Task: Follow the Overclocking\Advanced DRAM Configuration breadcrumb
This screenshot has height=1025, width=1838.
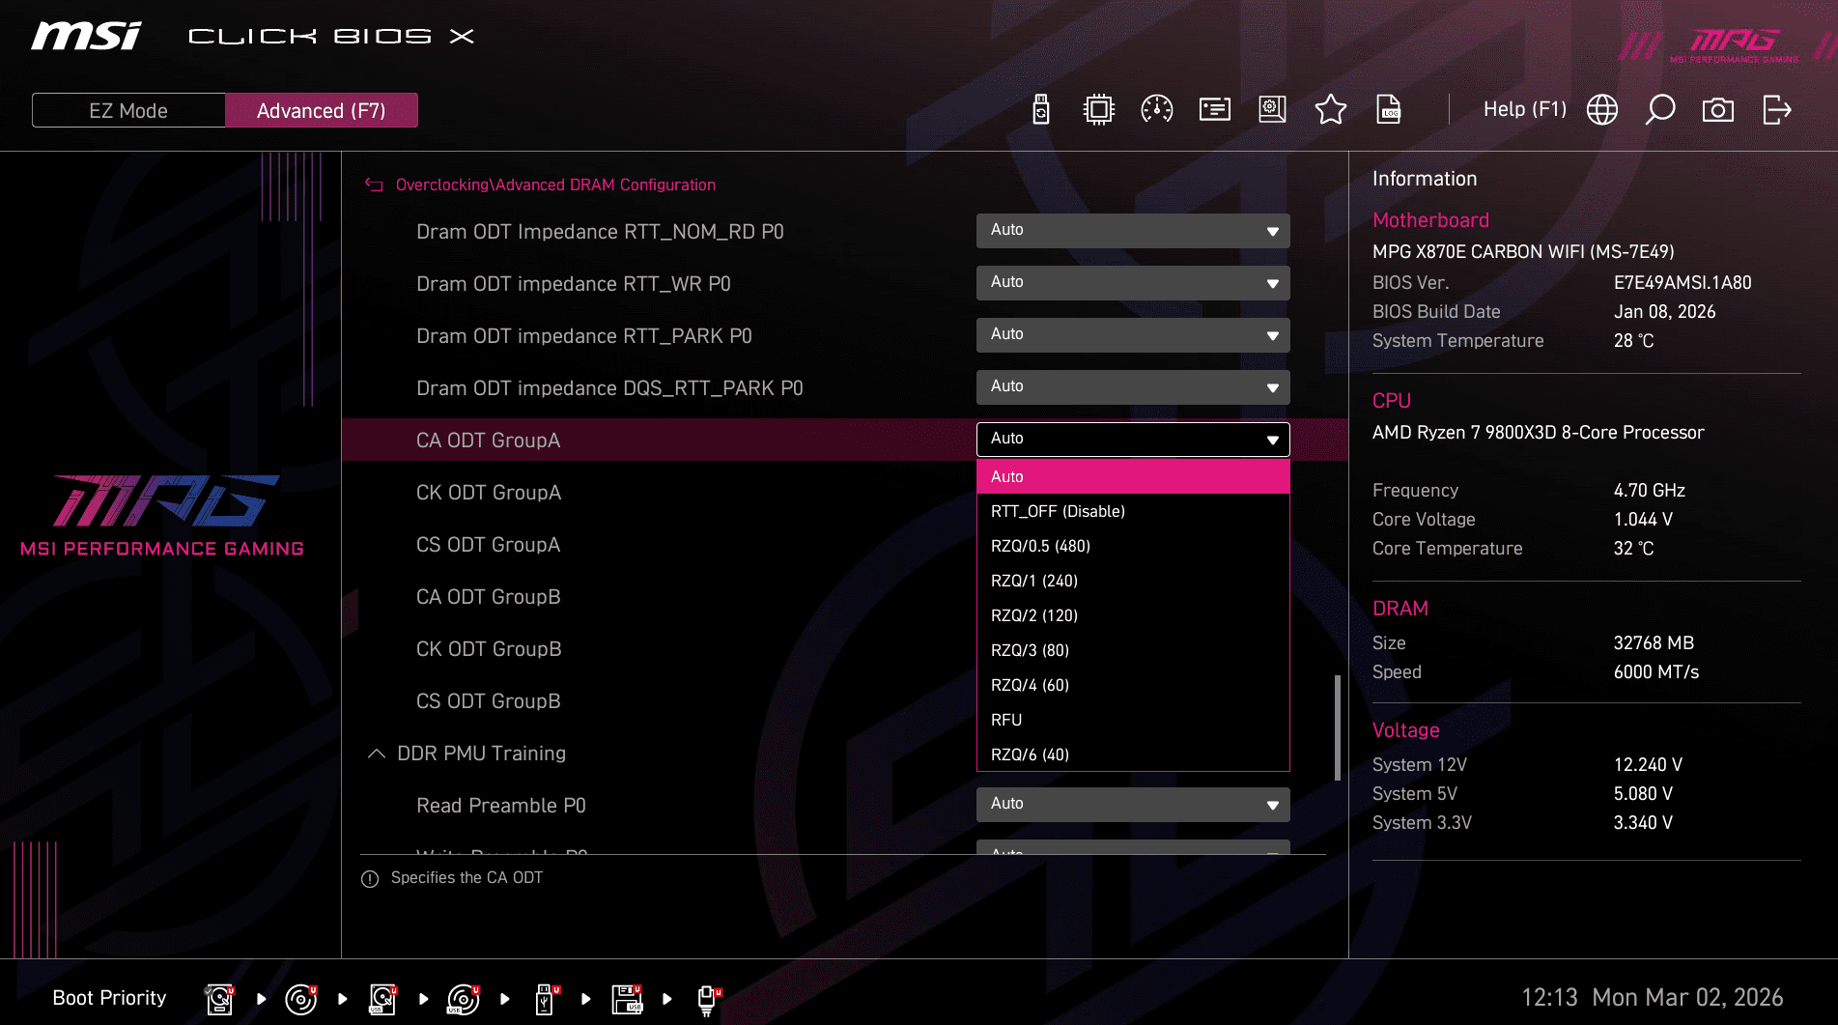Action: (x=555, y=185)
